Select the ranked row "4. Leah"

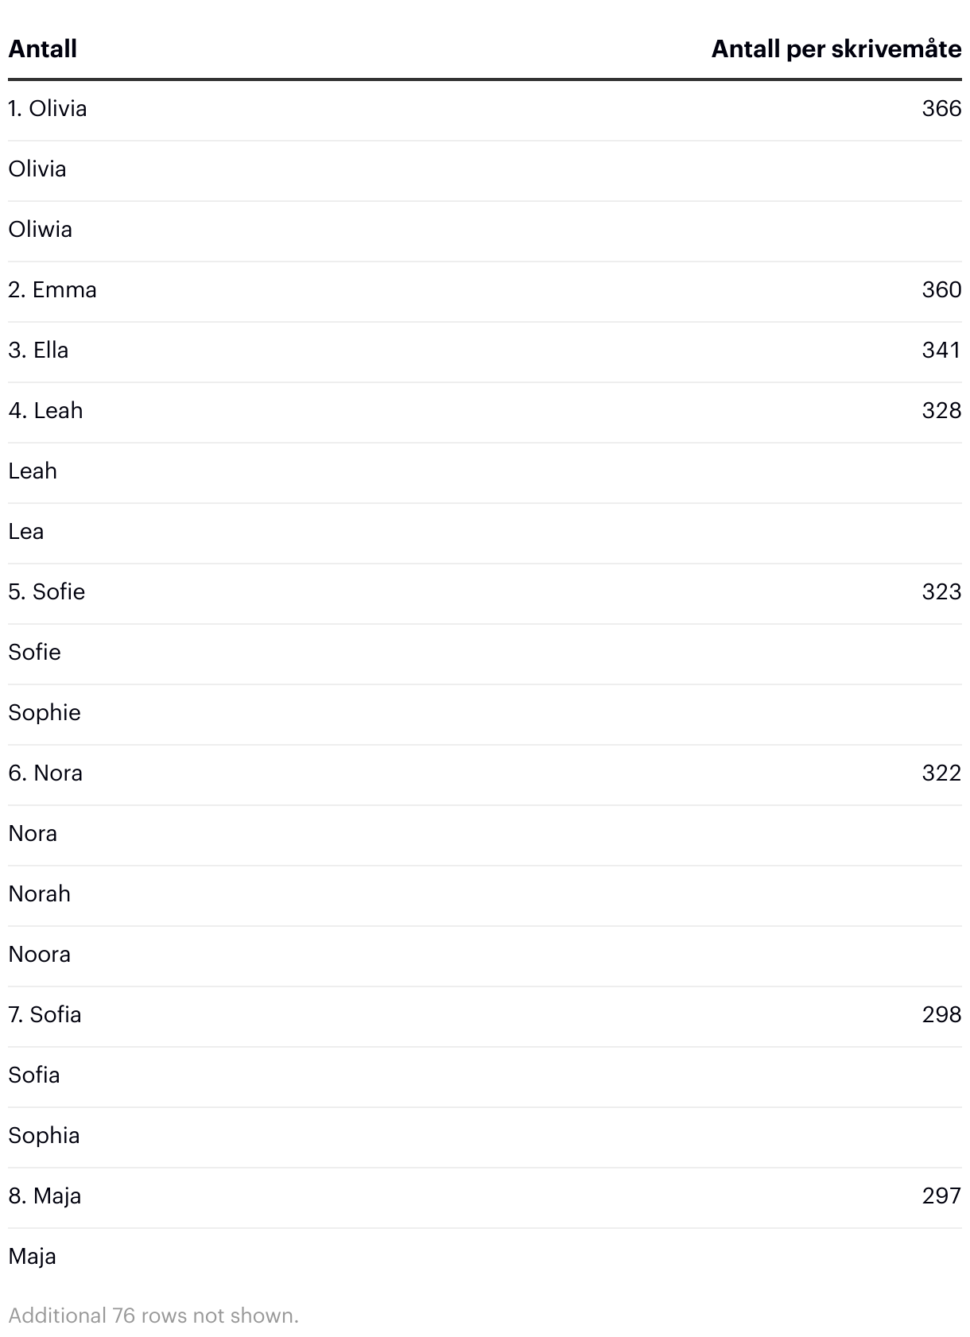click(x=46, y=410)
